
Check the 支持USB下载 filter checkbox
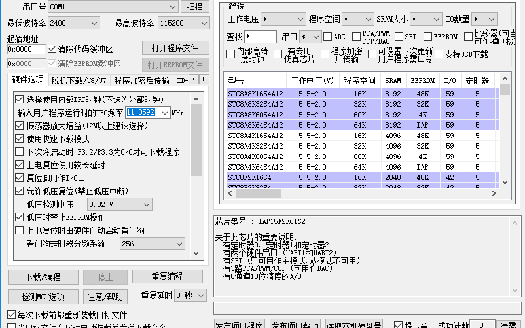click(x=439, y=54)
